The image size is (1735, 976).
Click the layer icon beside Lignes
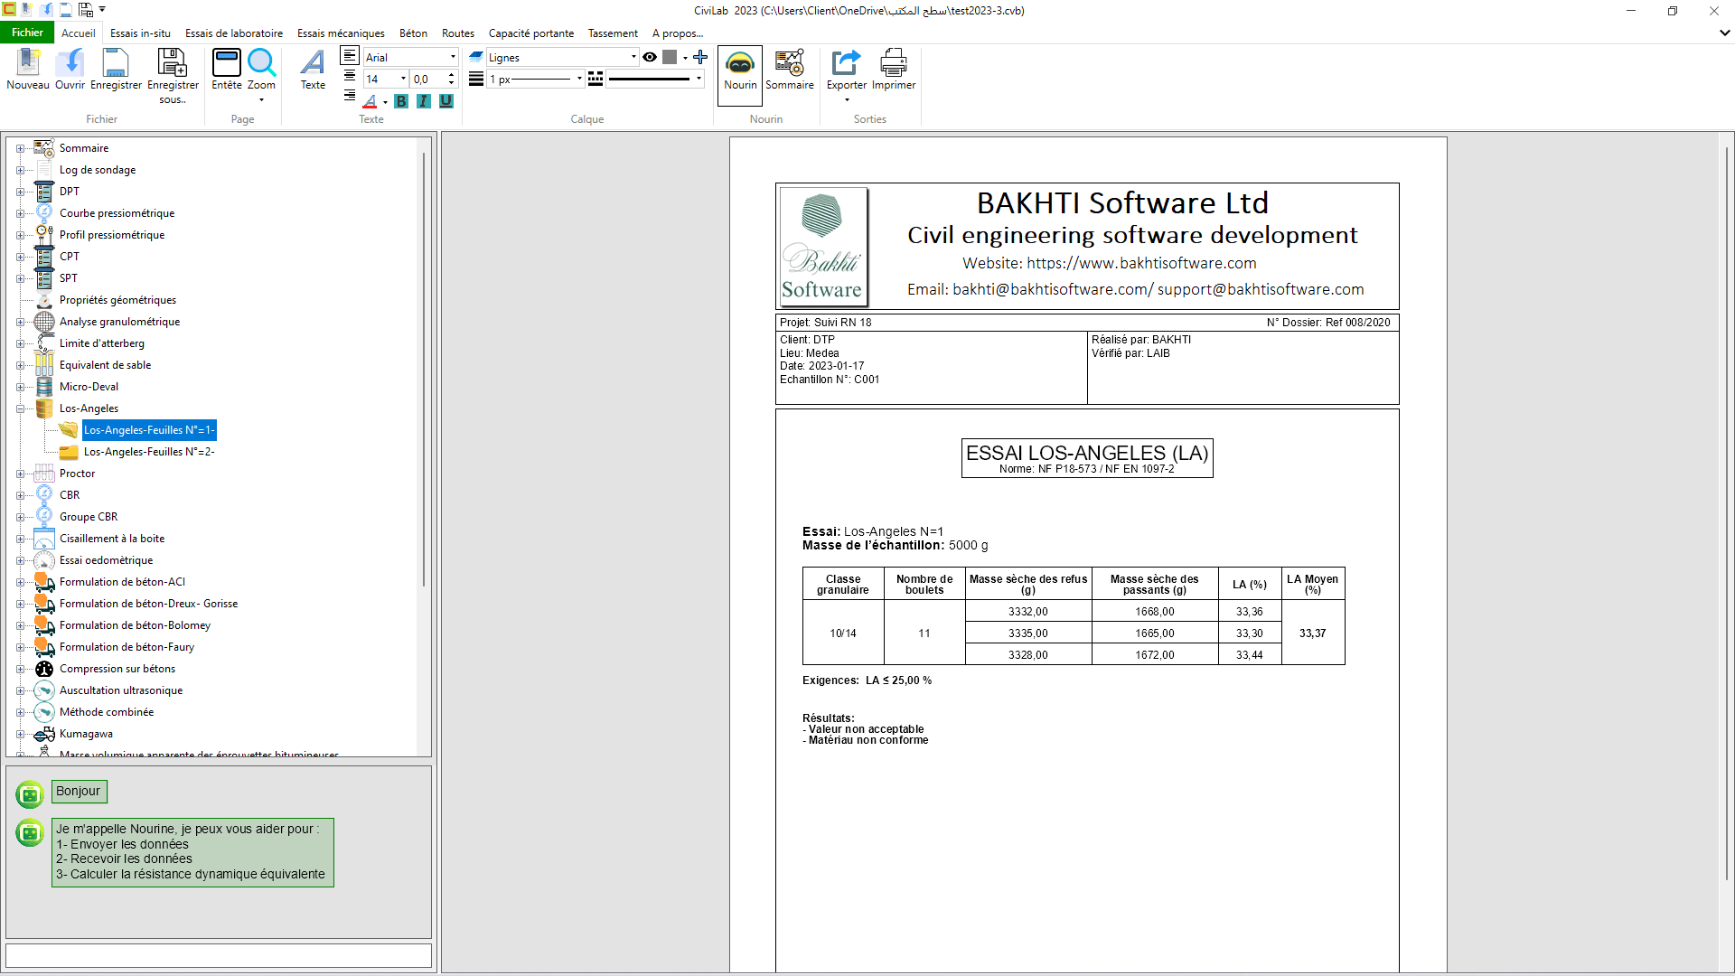coord(476,57)
